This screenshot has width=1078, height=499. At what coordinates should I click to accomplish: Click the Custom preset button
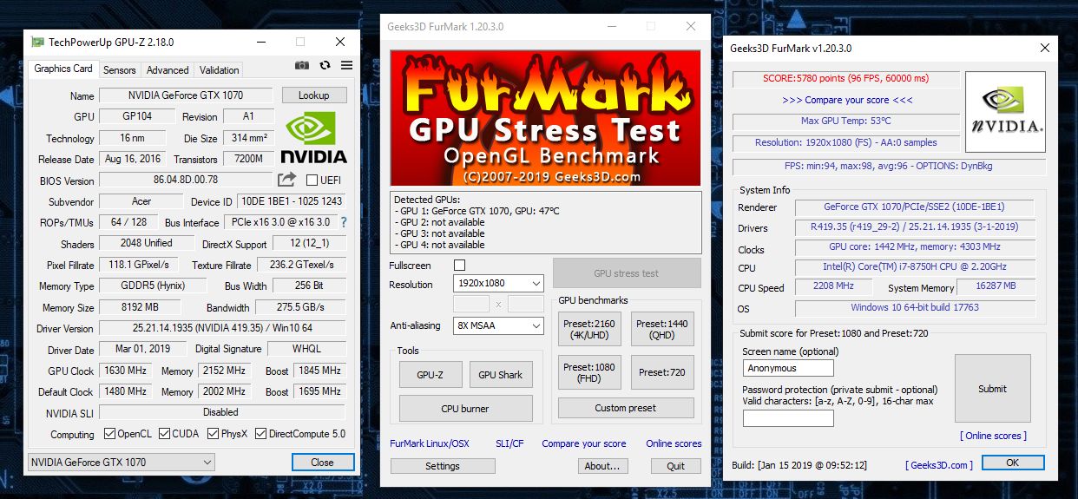coord(626,408)
